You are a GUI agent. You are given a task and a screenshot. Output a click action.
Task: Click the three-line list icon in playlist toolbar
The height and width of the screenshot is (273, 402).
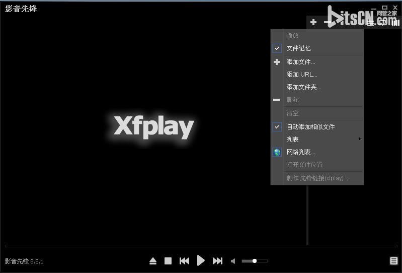370,23
